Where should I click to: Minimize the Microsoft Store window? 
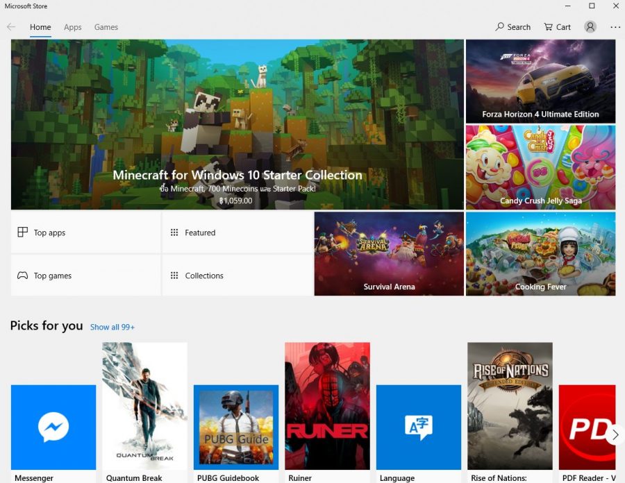click(x=568, y=6)
